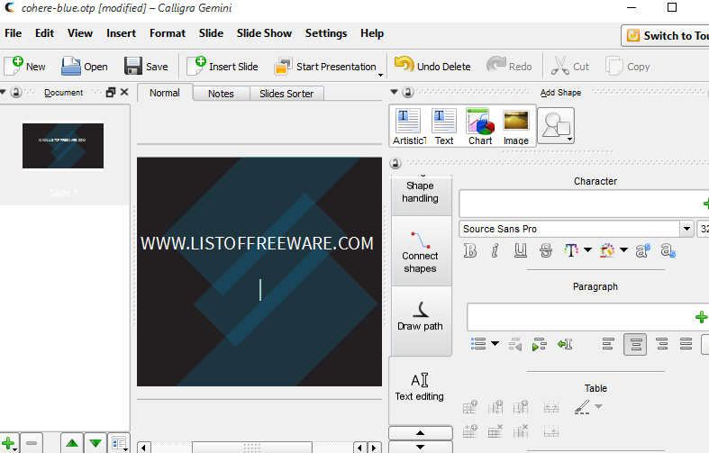Select the Connect shapes tool
The height and width of the screenshot is (453, 709).
420,251
